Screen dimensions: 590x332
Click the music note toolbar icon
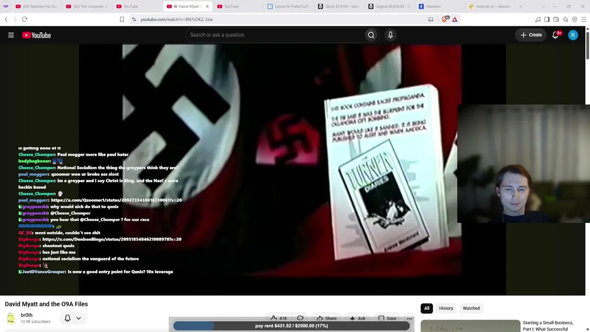[537, 19]
